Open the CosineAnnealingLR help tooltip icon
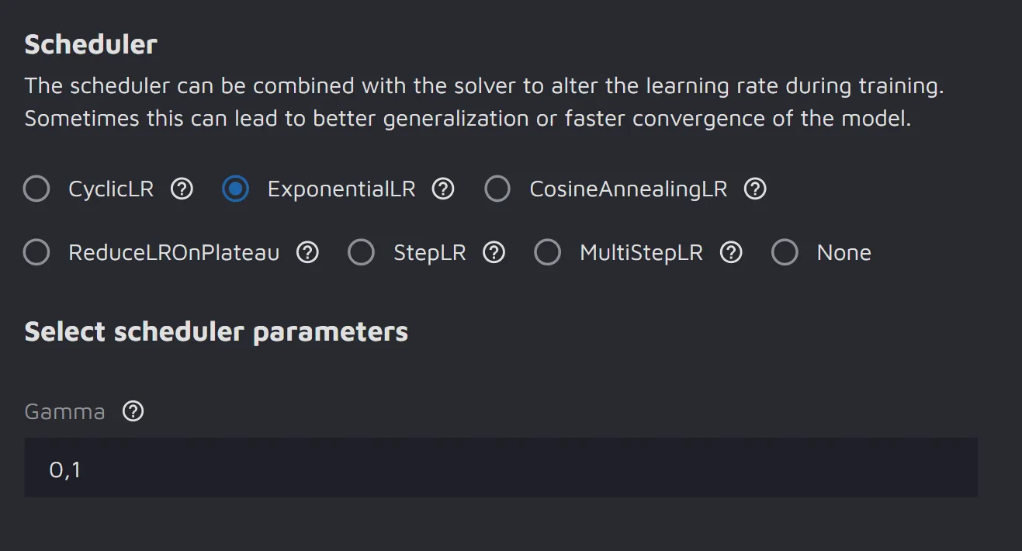Image resolution: width=1022 pixels, height=551 pixels. point(755,189)
